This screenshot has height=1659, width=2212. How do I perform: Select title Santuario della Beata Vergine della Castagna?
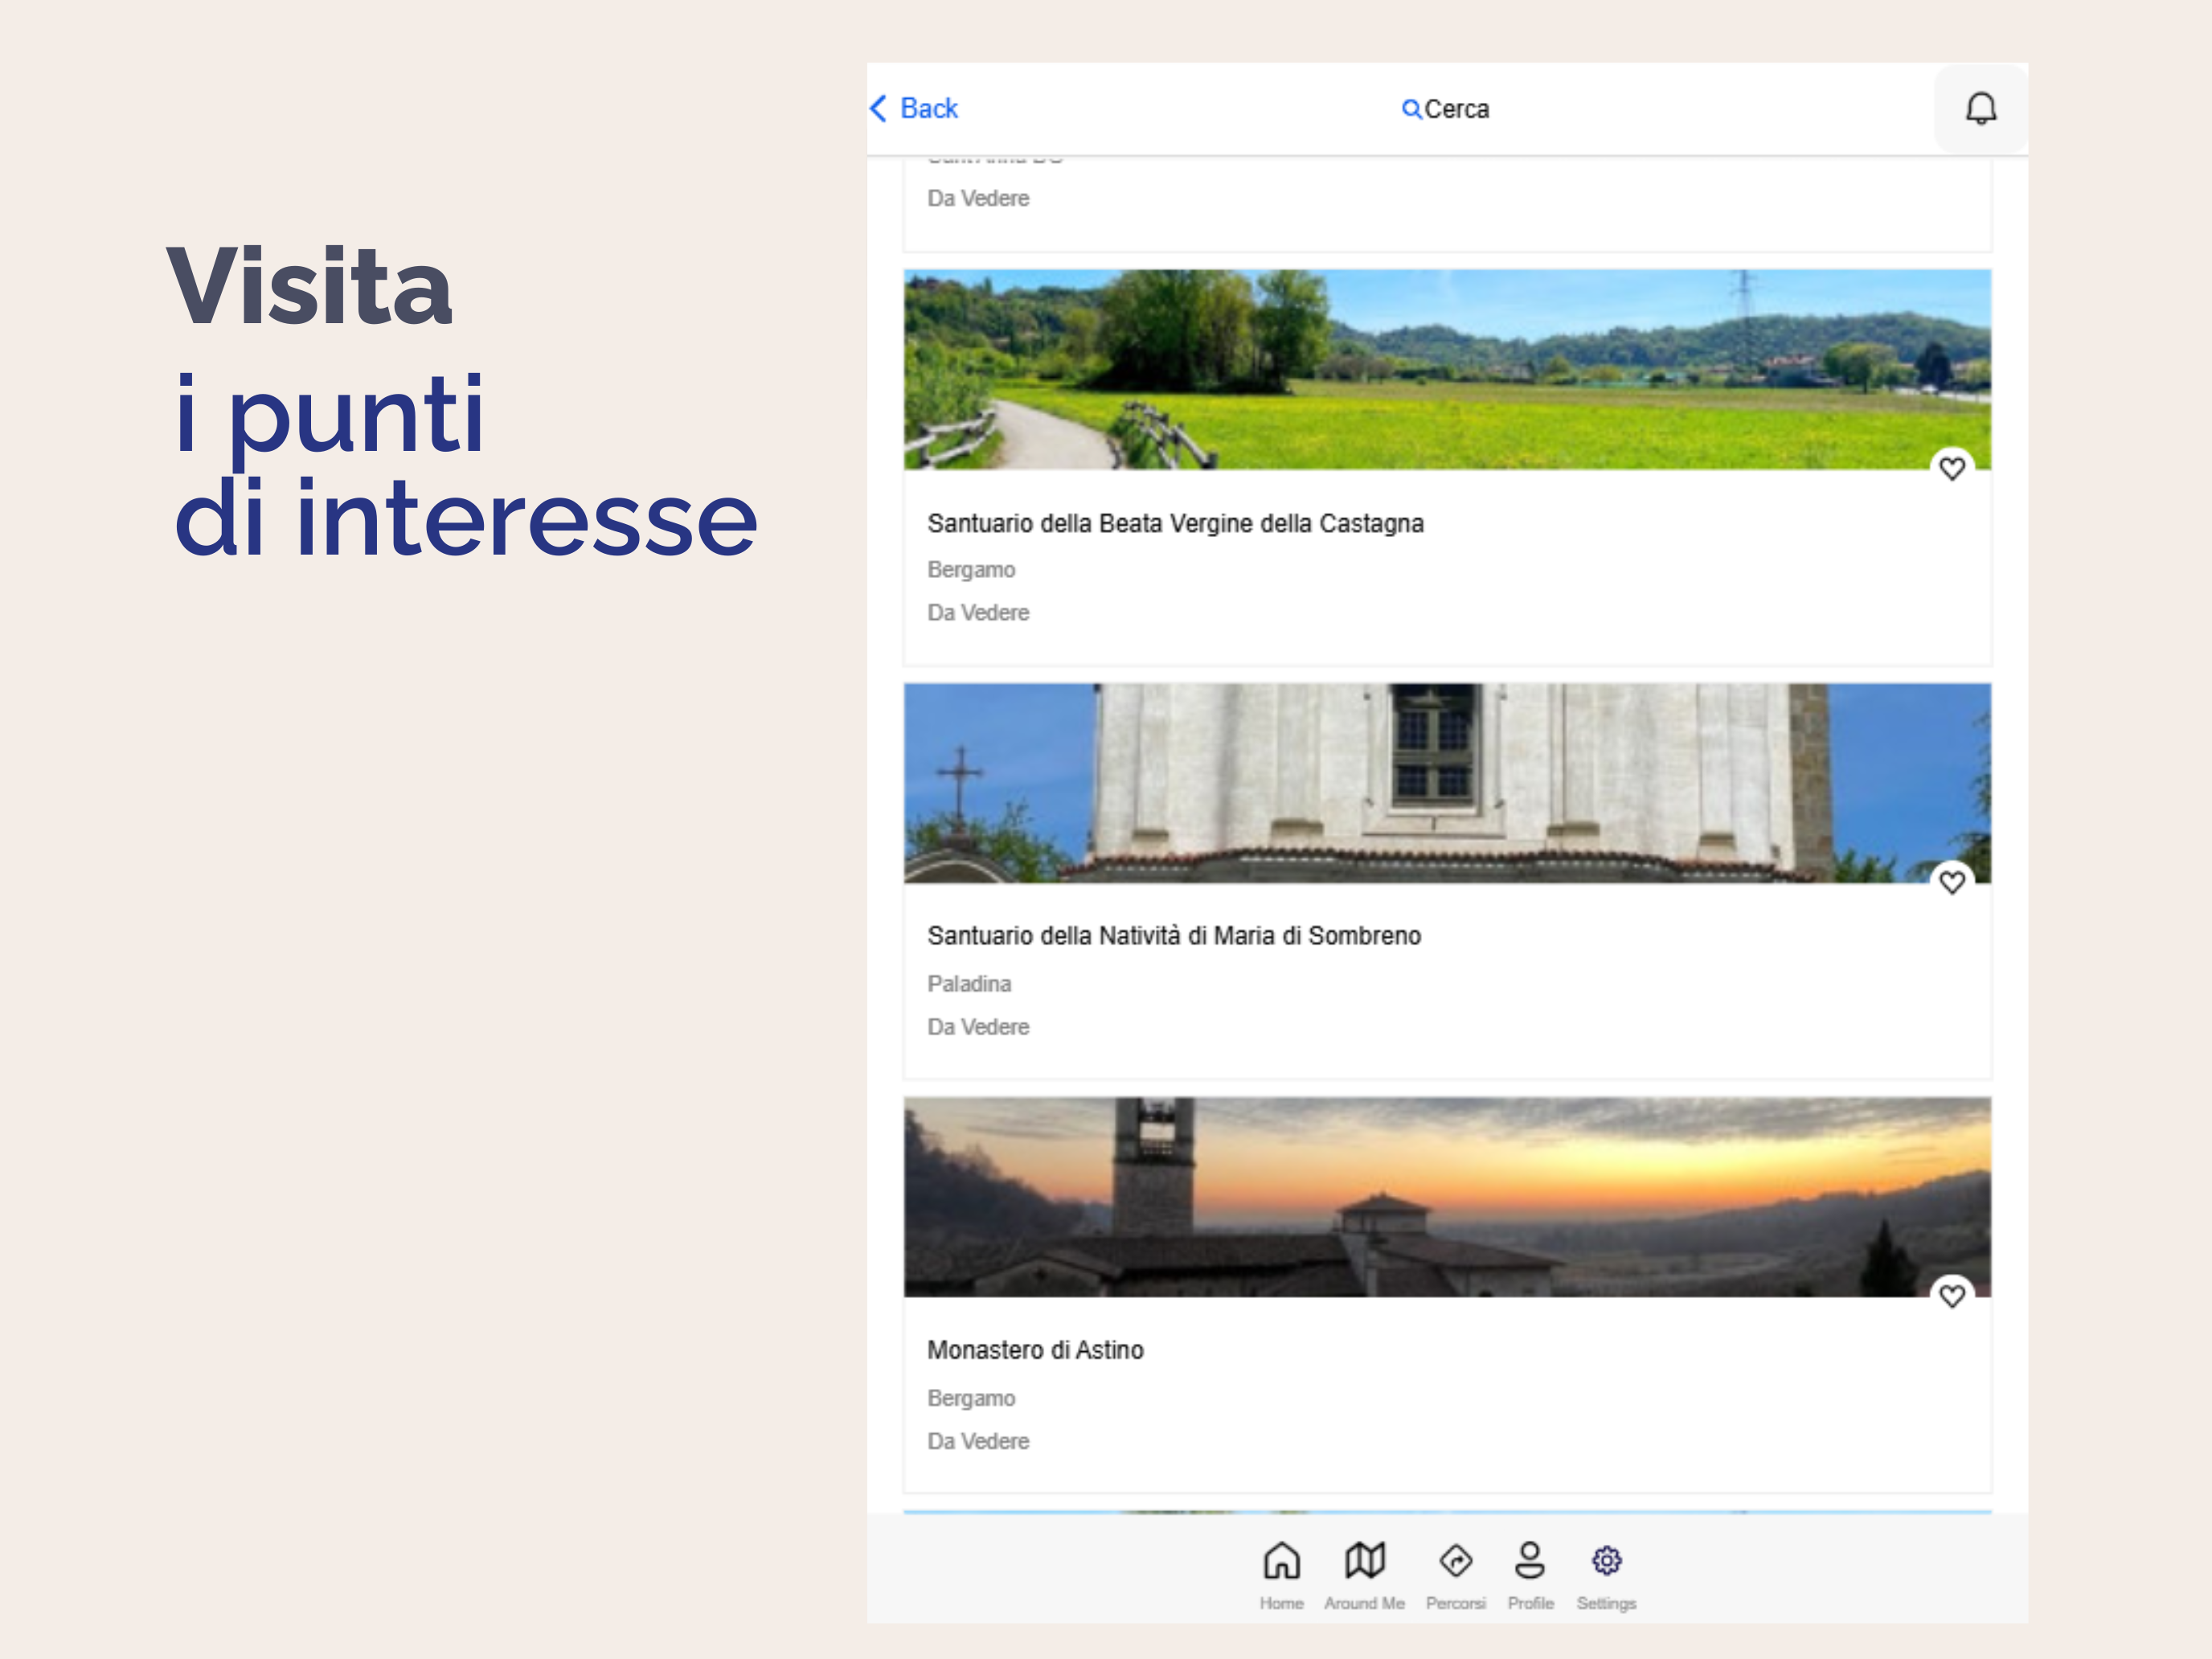pyautogui.click(x=1175, y=523)
